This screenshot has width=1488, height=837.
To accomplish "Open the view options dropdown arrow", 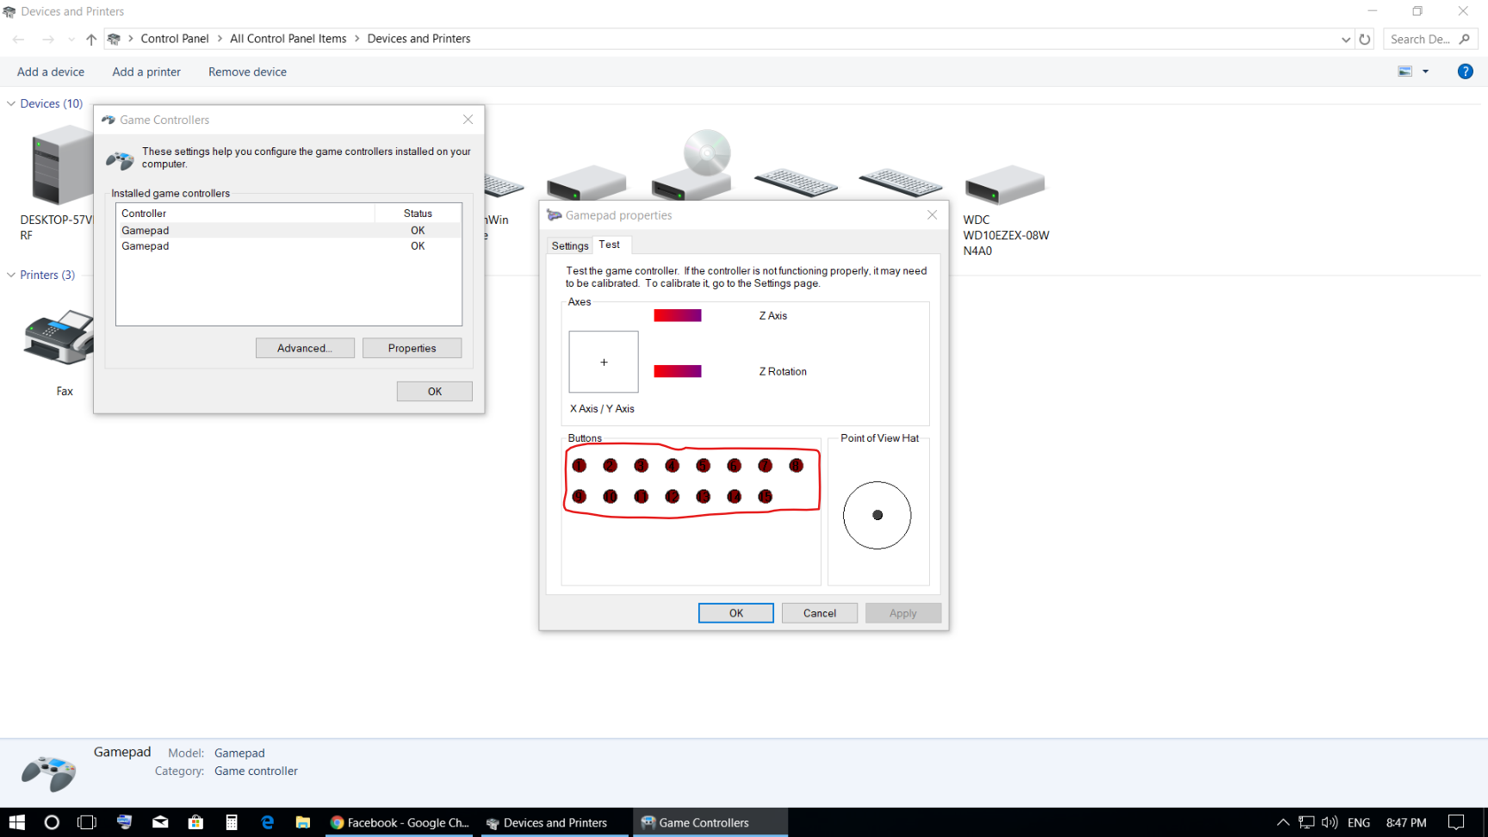I will click(1425, 71).
